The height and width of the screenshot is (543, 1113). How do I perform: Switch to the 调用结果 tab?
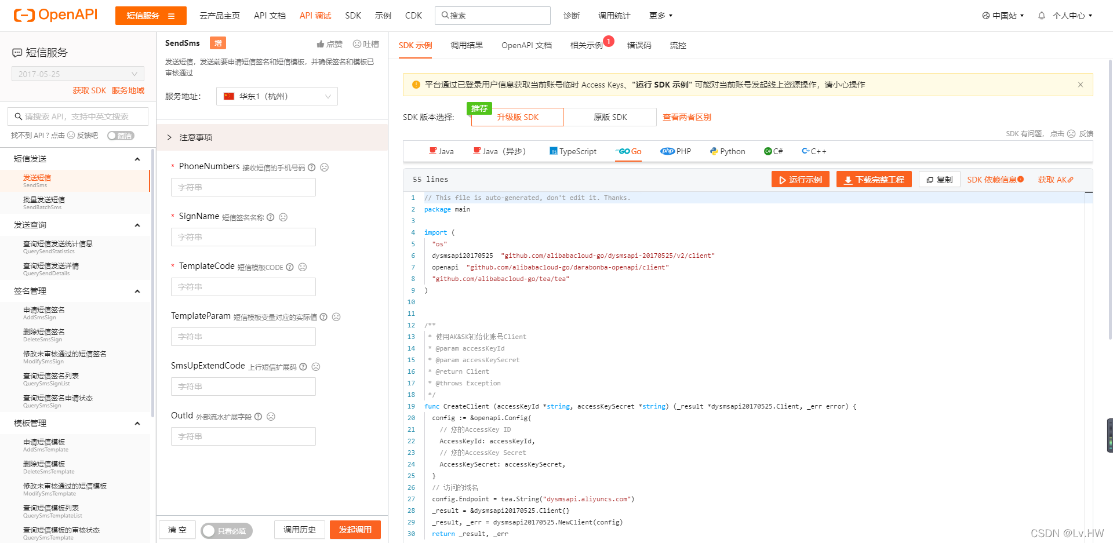(x=467, y=45)
